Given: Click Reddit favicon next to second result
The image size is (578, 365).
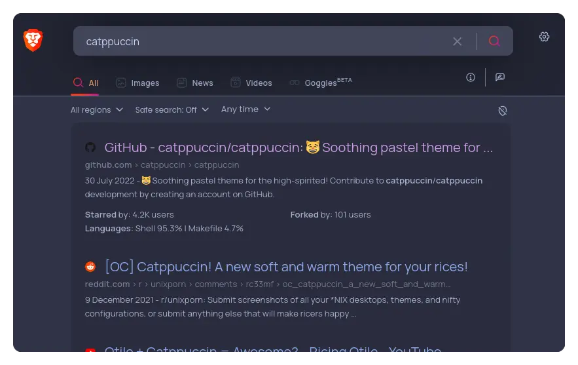Looking at the screenshot, I should click(90, 267).
